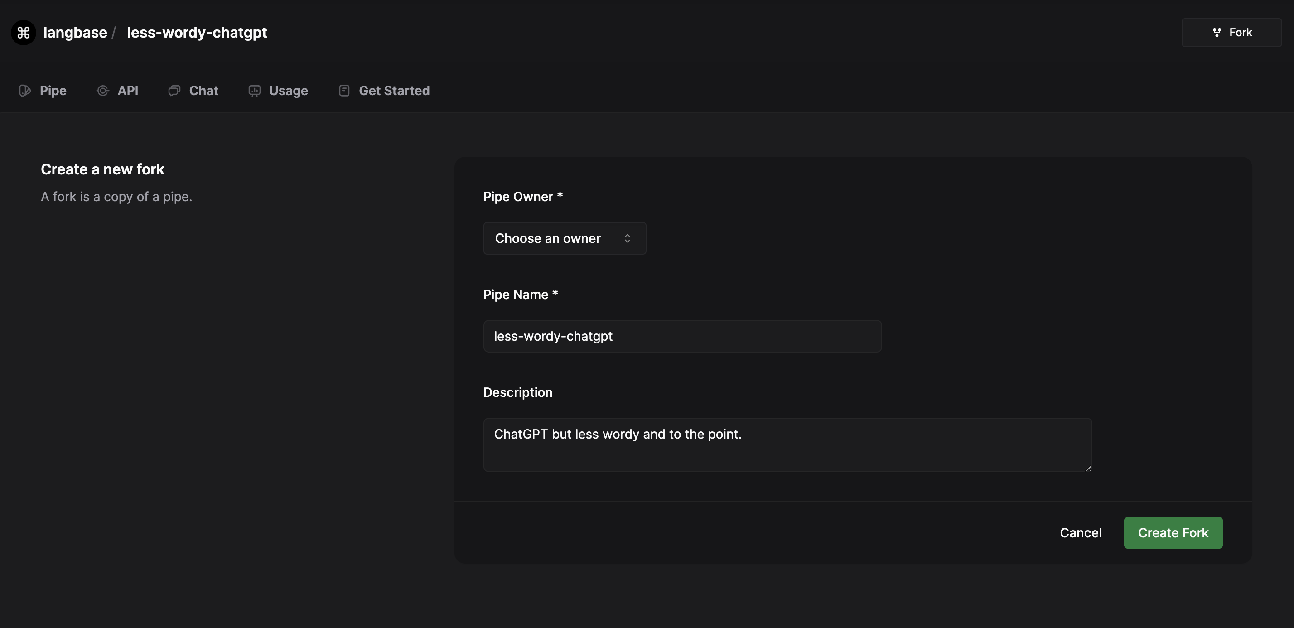Go to the Chat tab

203,91
